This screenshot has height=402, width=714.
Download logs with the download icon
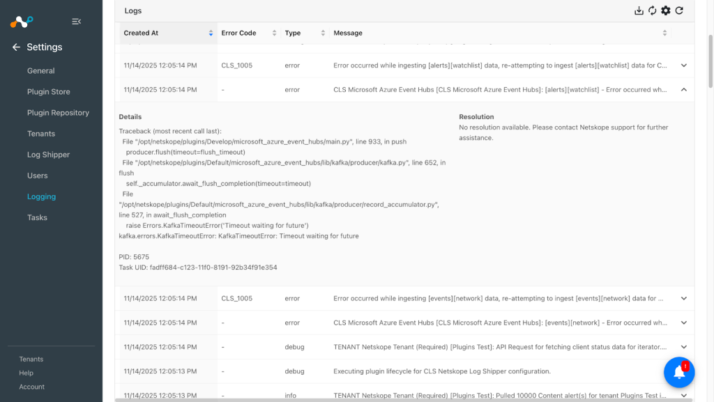tap(639, 10)
